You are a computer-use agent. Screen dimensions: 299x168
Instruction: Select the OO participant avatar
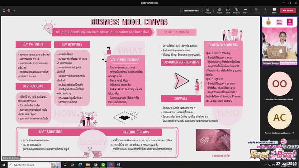pos(279,83)
